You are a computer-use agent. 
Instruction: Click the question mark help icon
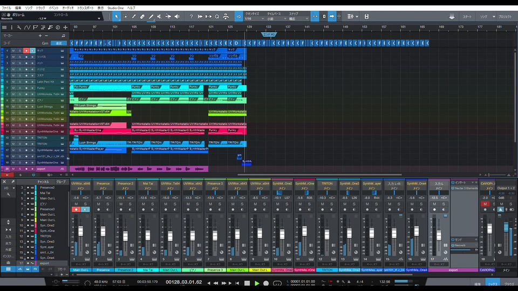(x=191, y=17)
